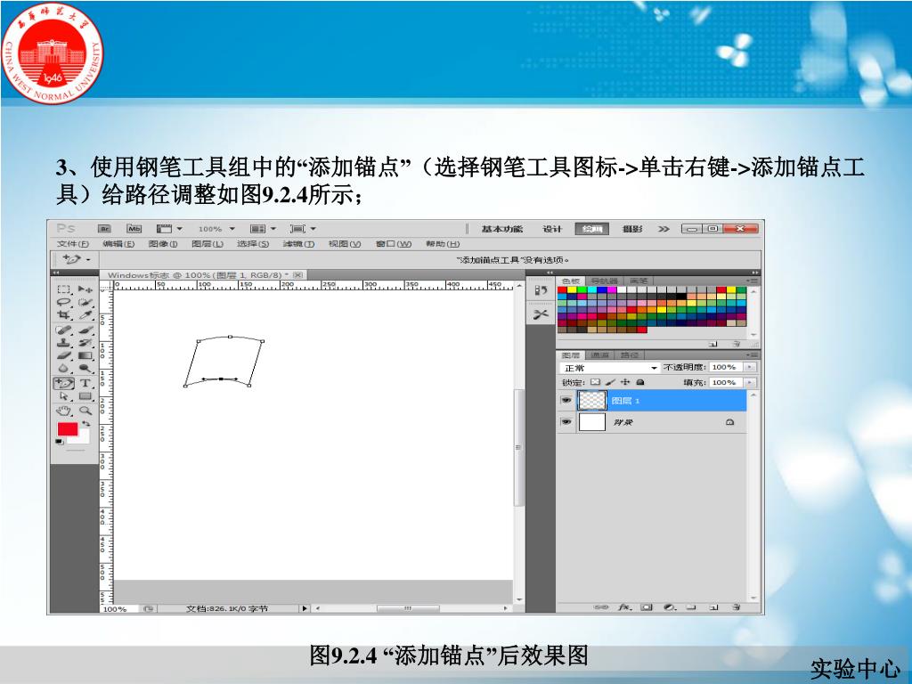Switch to the 摄影 workspace
The width and height of the screenshot is (912, 684).
click(632, 229)
